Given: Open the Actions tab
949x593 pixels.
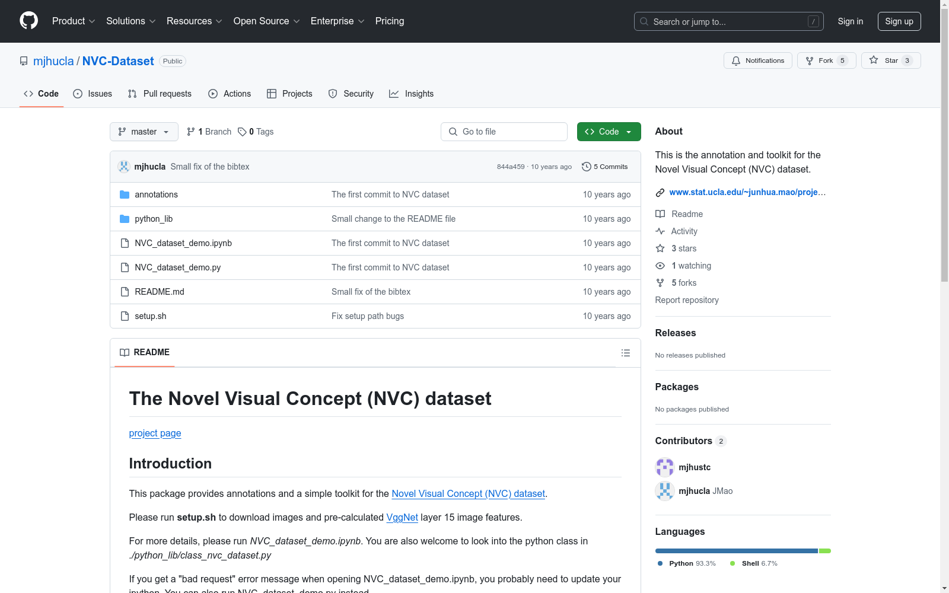Looking at the screenshot, I should pyautogui.click(x=230, y=94).
